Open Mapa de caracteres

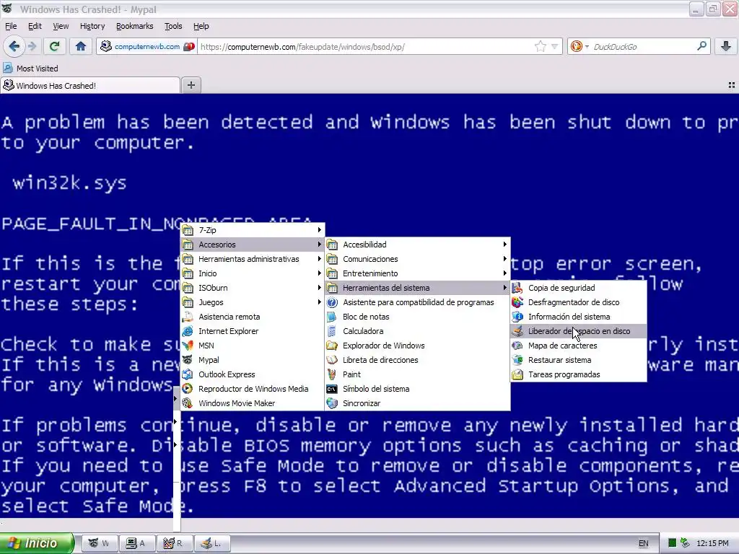(x=578, y=346)
